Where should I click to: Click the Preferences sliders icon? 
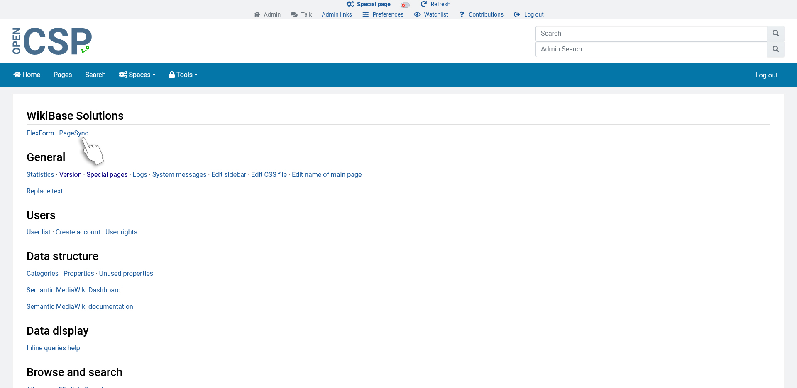point(365,14)
